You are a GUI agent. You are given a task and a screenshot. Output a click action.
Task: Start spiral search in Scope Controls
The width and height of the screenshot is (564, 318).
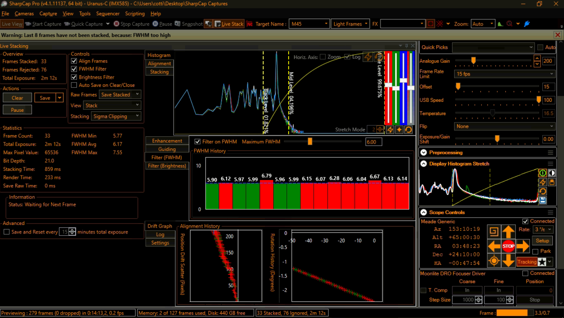(x=494, y=232)
